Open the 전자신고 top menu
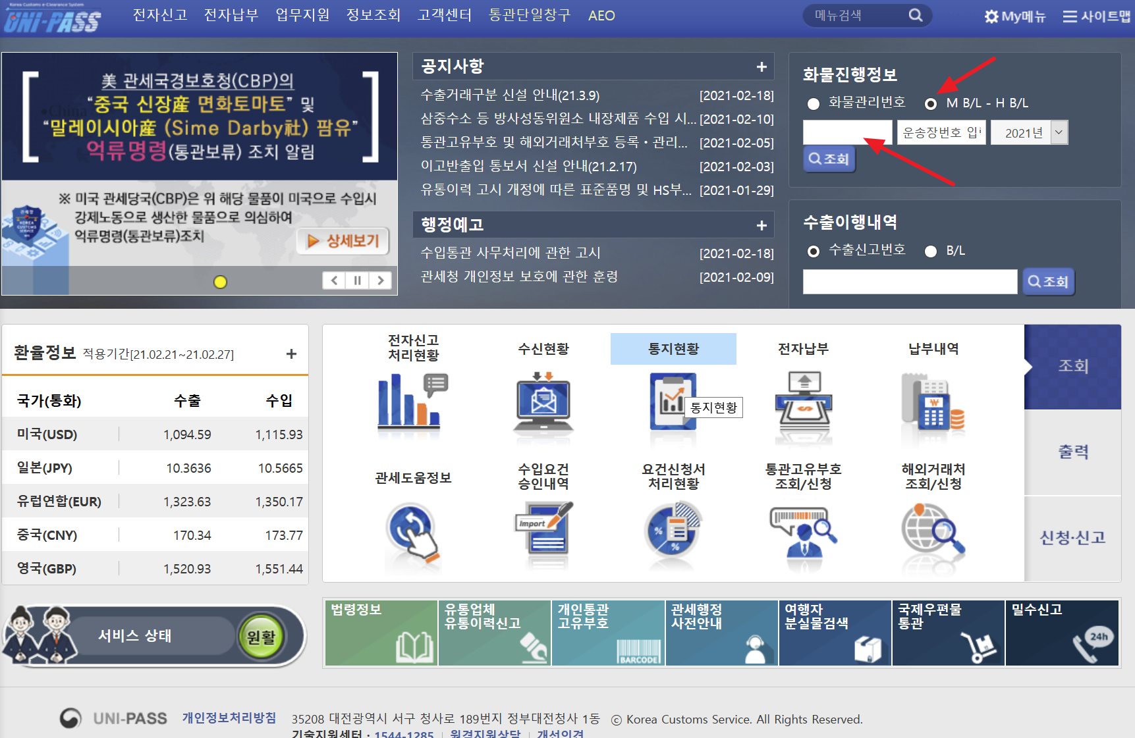This screenshot has width=1135, height=738. (160, 15)
